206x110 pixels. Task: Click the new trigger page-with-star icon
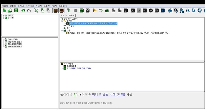(69, 11)
